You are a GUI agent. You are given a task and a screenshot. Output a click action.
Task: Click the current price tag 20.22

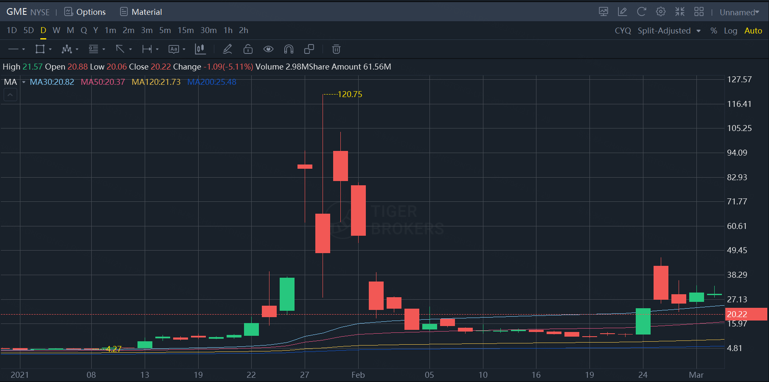(x=746, y=314)
